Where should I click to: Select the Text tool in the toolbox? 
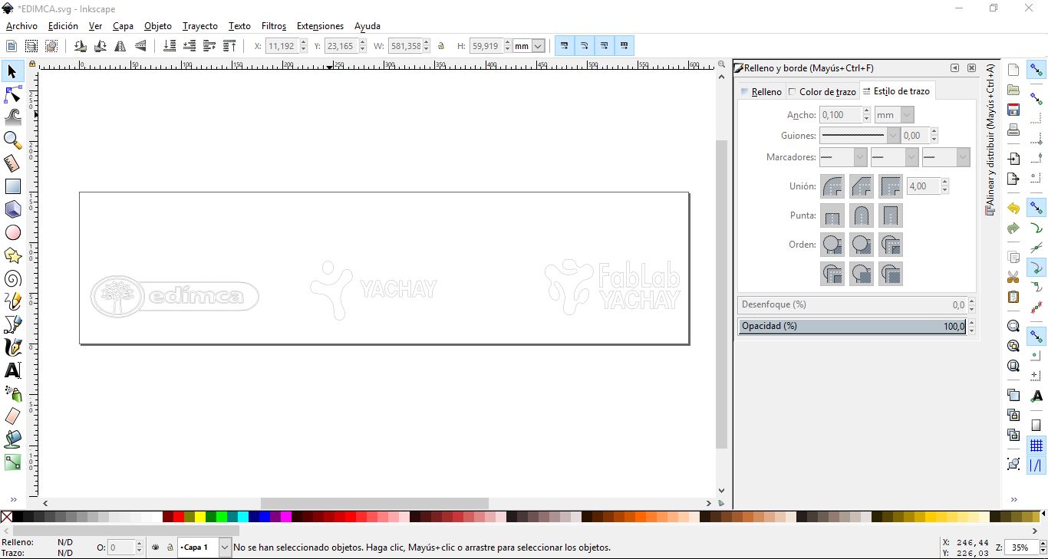point(12,370)
